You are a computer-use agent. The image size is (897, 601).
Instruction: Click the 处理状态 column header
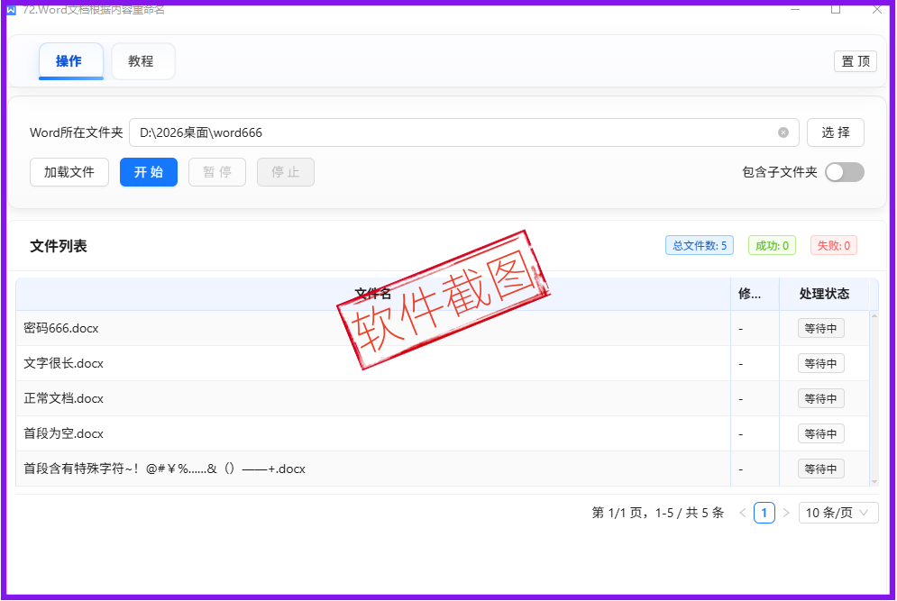click(824, 294)
